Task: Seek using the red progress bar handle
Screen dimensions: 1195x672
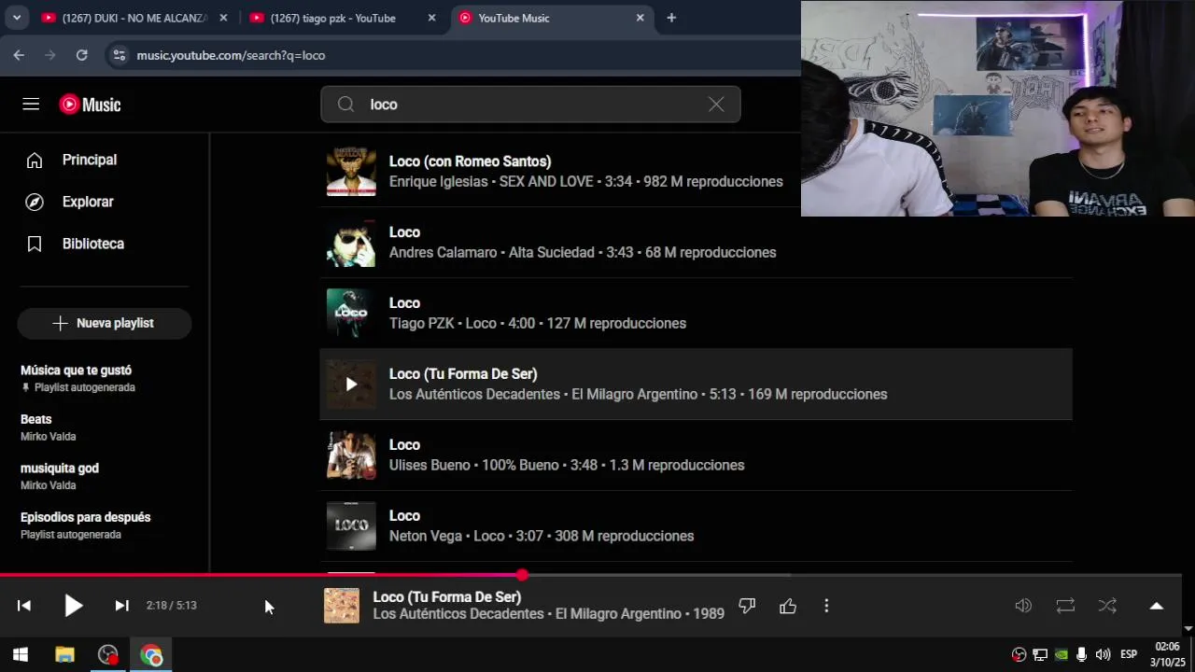Action: (x=522, y=575)
